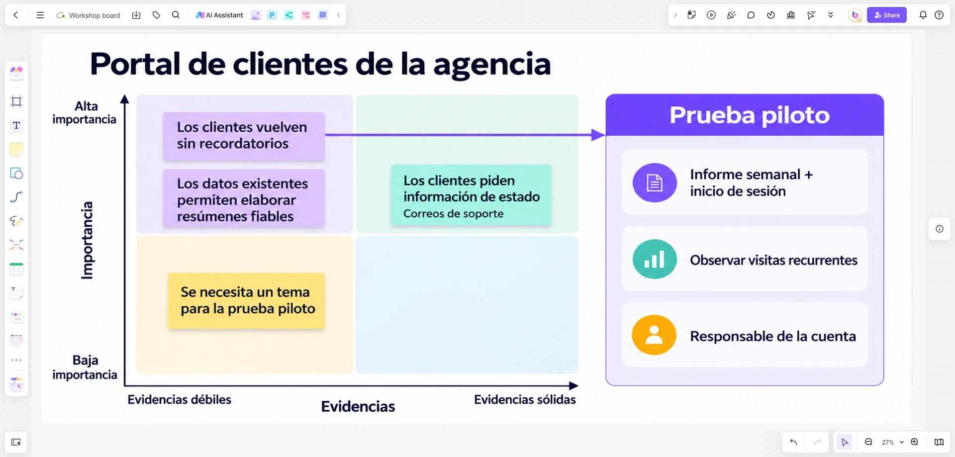Select the yellow 'Se necesita un tema' note

[x=247, y=301]
